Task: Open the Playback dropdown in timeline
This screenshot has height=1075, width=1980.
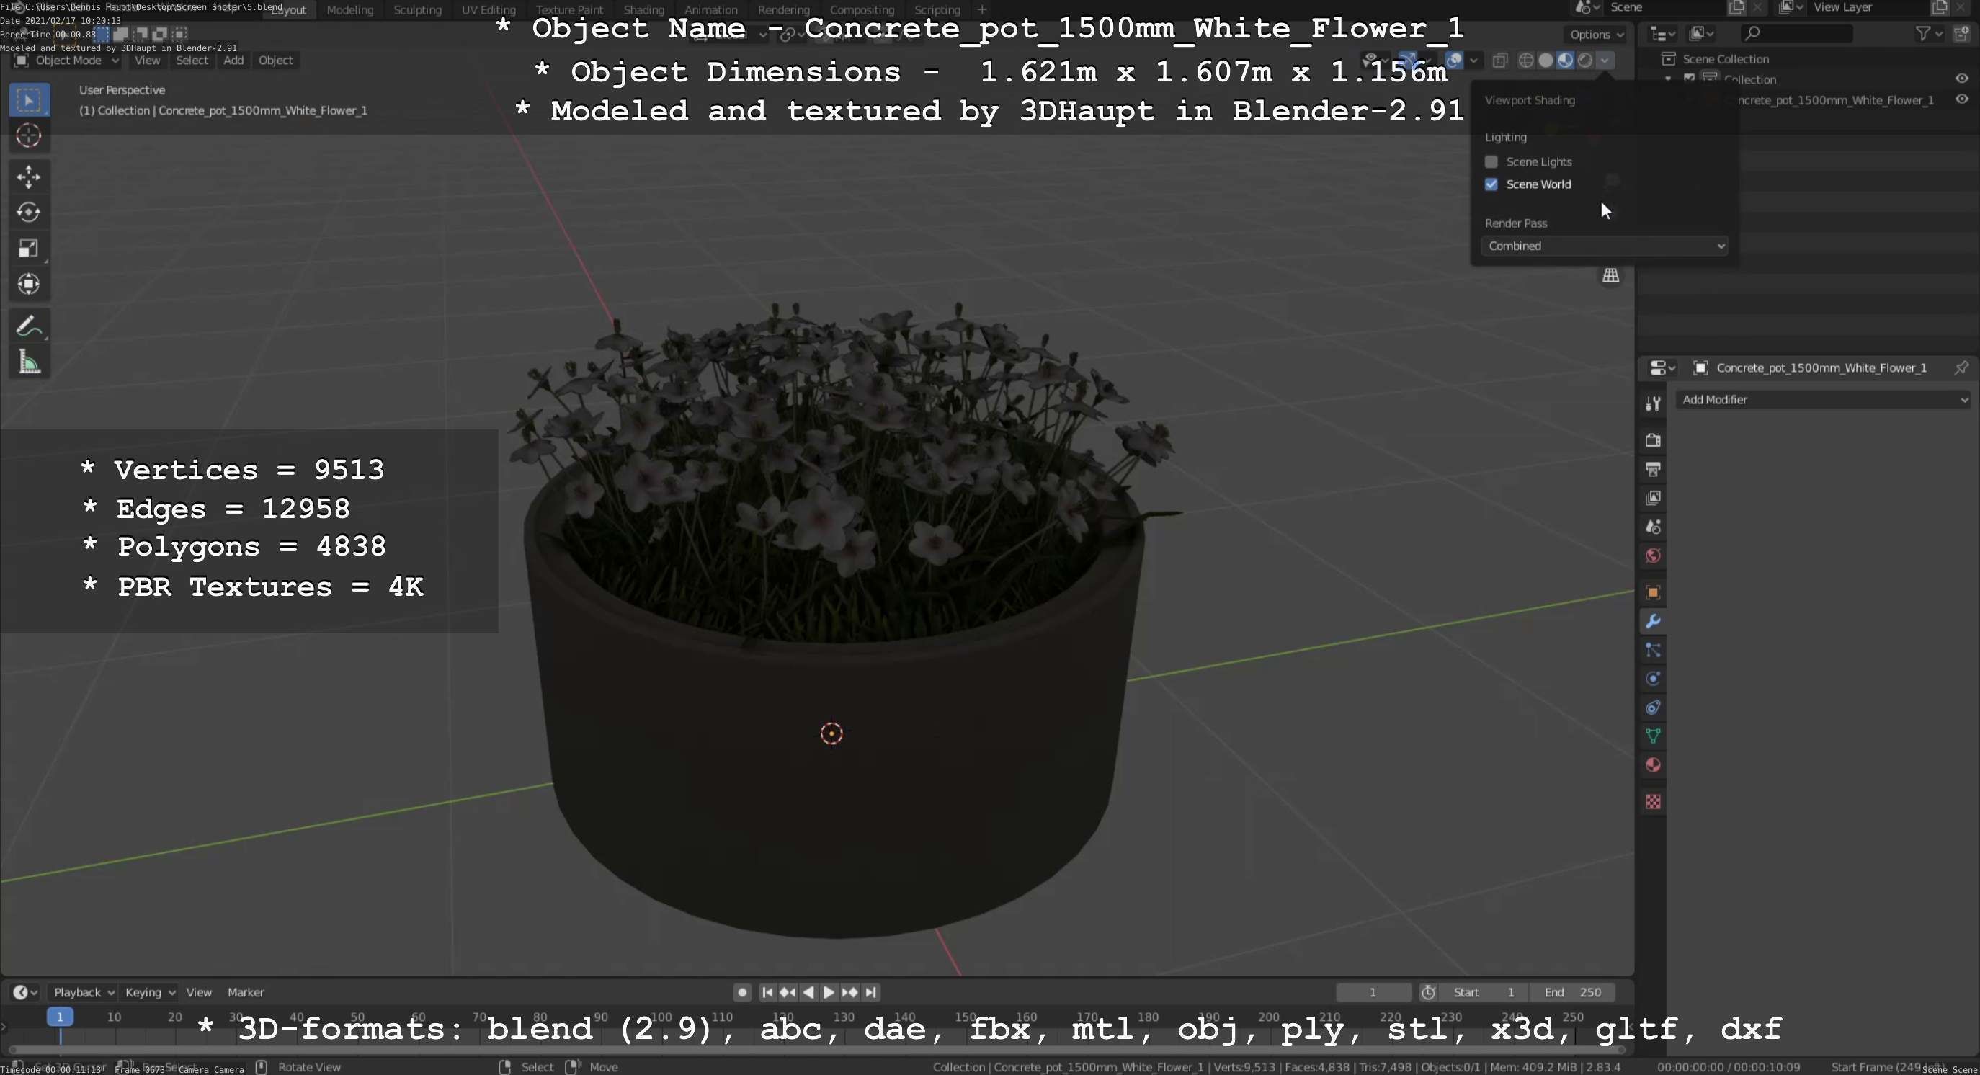Action: 83,992
